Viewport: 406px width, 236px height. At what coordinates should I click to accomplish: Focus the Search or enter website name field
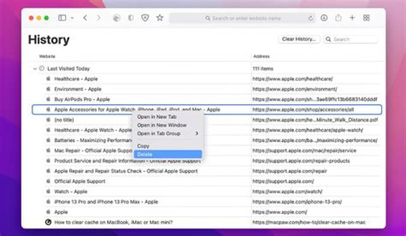tap(242, 18)
